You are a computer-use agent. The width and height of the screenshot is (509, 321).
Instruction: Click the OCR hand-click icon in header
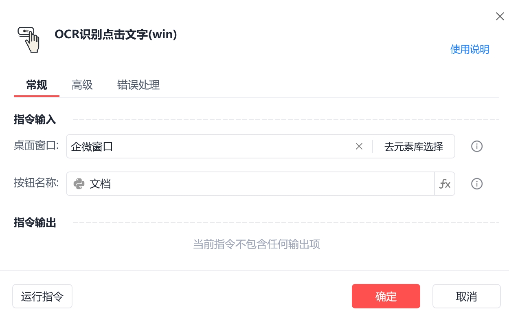tap(29, 39)
